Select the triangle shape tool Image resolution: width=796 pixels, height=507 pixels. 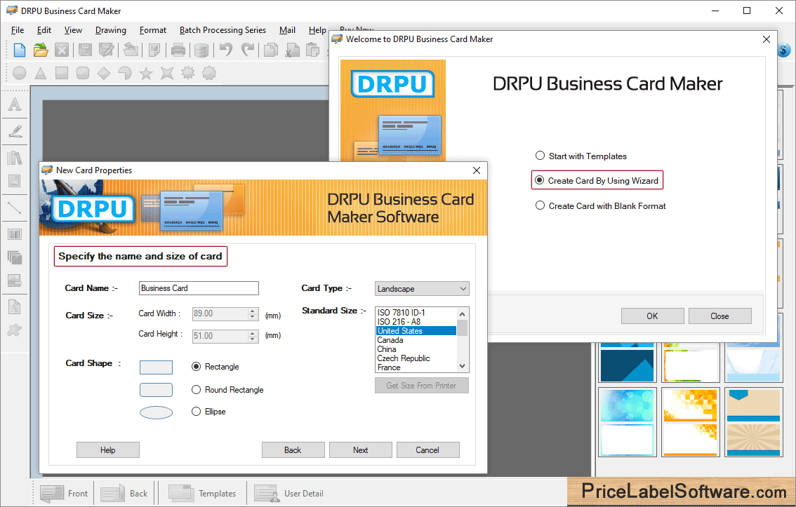(x=41, y=73)
